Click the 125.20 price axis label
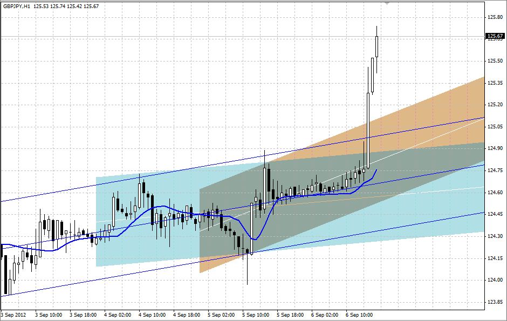The width and height of the screenshot is (507, 321). coord(495,105)
